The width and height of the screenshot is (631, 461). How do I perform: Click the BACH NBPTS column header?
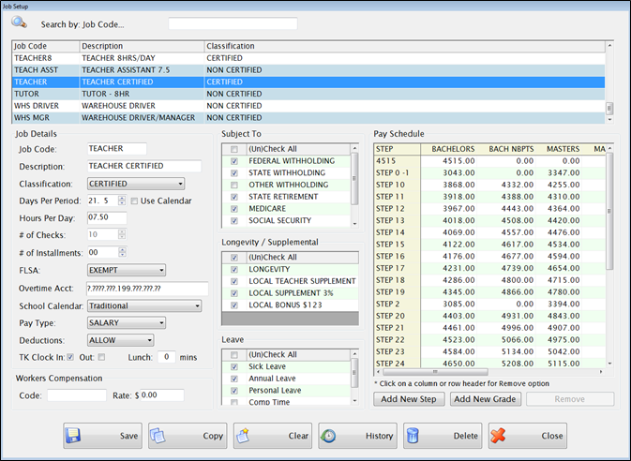[507, 149]
